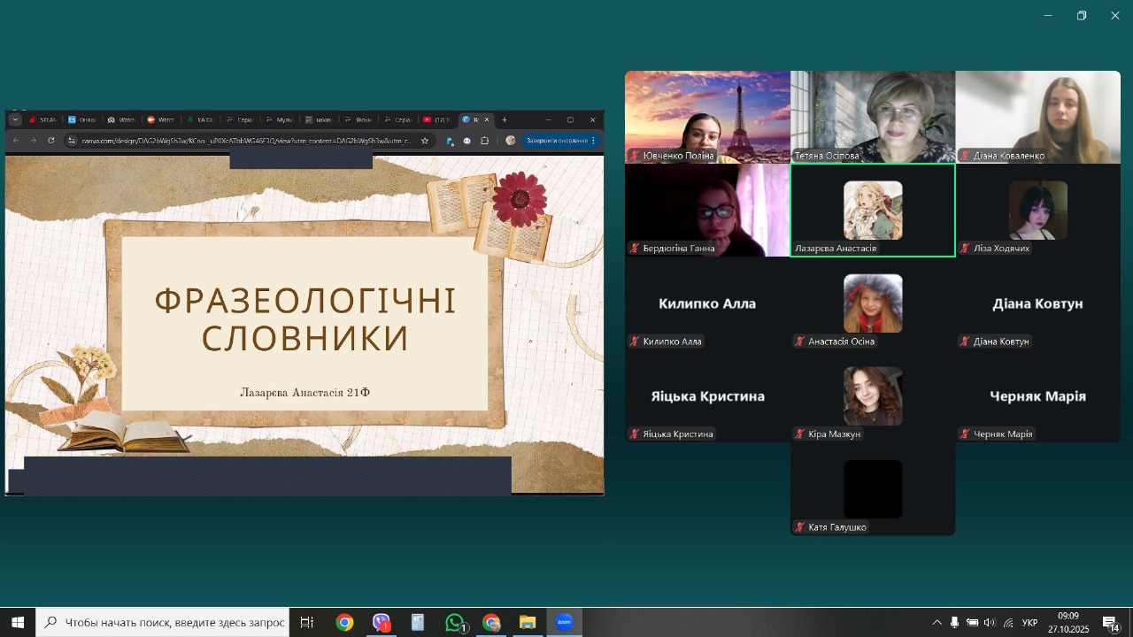Screen dimensions: 1133x637
Task: Open a new browser tab with plus button
Action: pos(505,119)
